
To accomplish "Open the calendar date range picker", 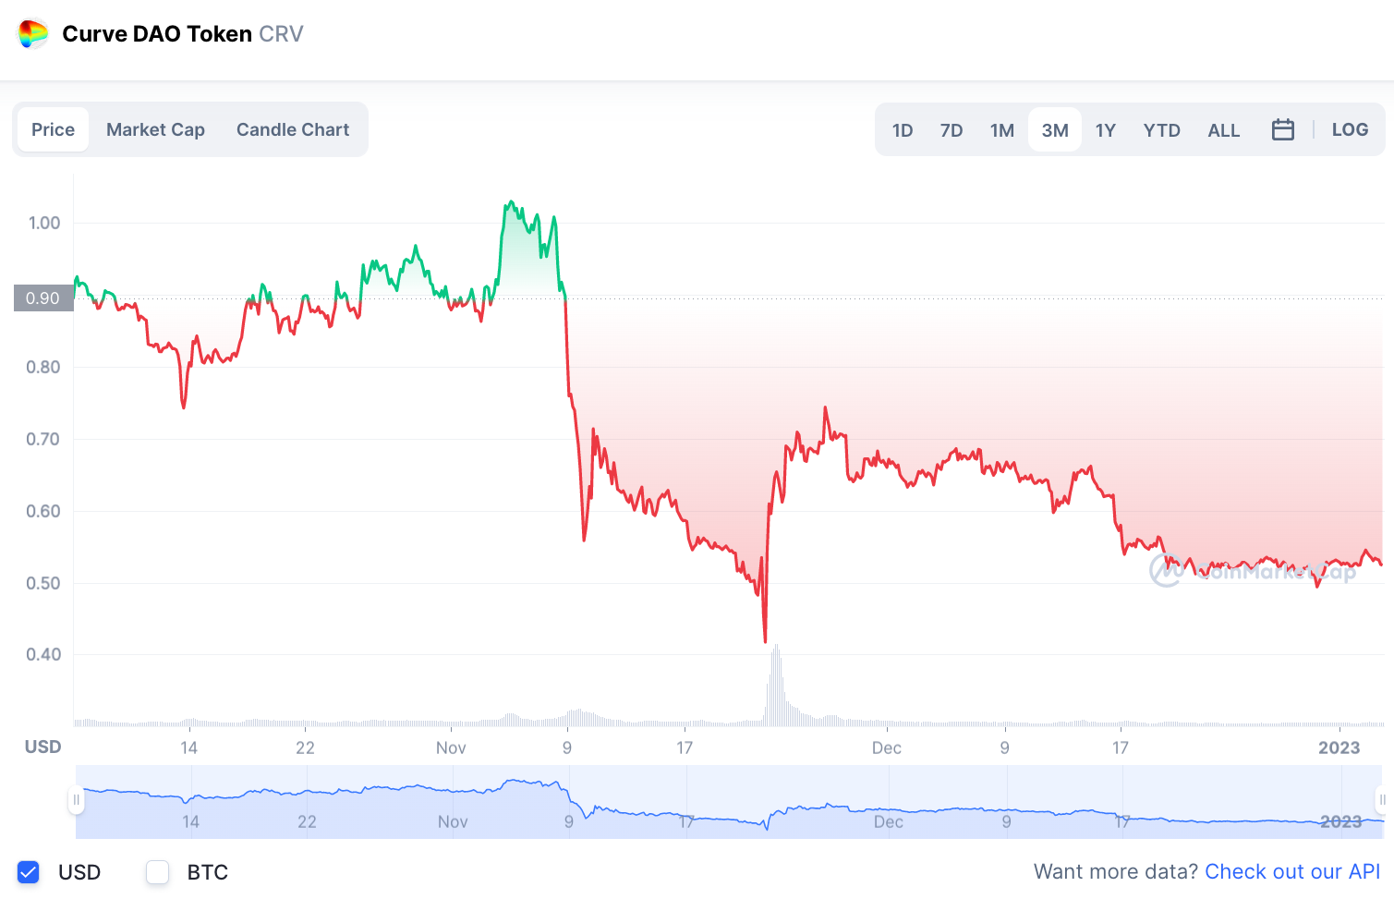I will (1282, 129).
